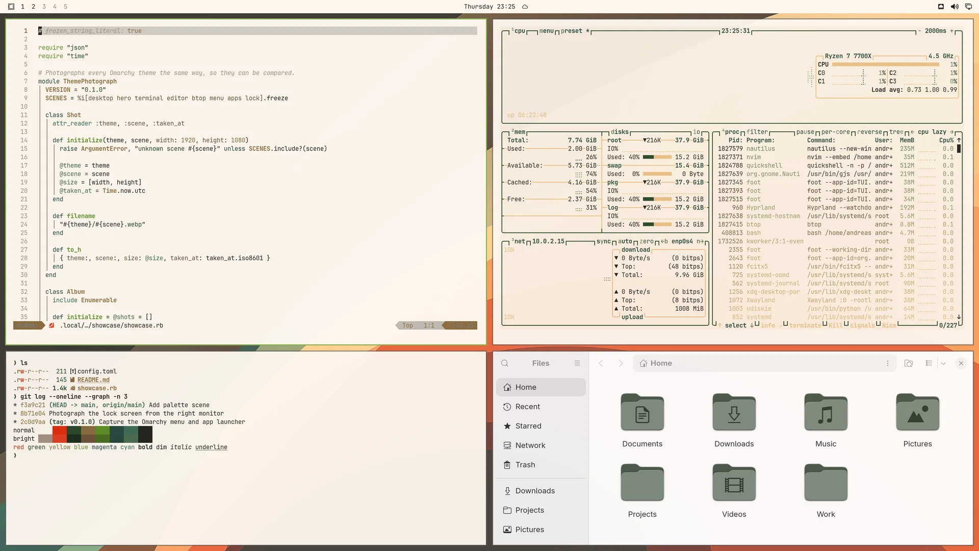
Task: Open Projects bookmark in Files sidebar
Action: [x=541, y=510]
